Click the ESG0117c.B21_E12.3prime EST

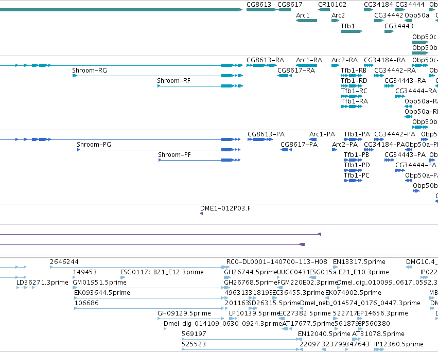click(122, 278)
